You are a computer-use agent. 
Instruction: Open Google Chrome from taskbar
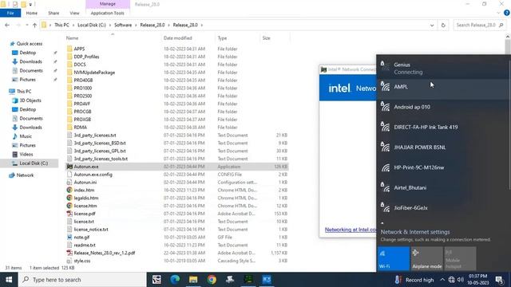pos(212,280)
